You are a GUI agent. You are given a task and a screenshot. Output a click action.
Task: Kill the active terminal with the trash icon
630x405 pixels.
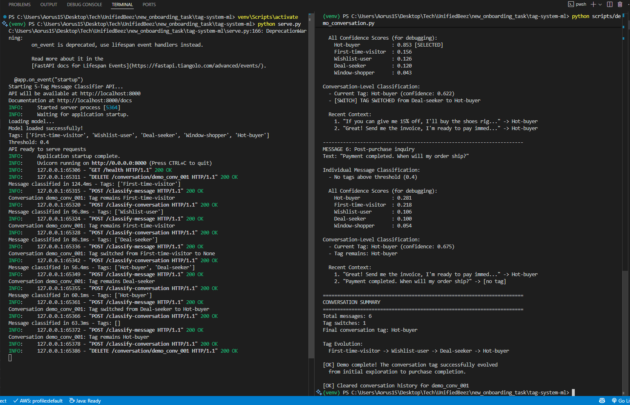pos(621,4)
